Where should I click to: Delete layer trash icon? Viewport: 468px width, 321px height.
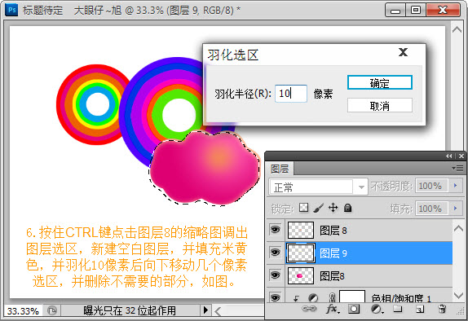point(443,309)
